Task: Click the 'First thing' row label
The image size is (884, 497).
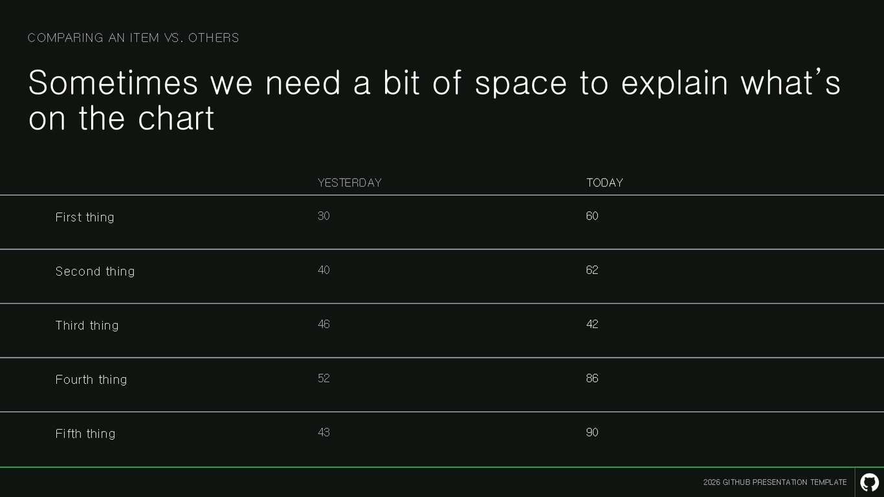Action: tap(85, 217)
